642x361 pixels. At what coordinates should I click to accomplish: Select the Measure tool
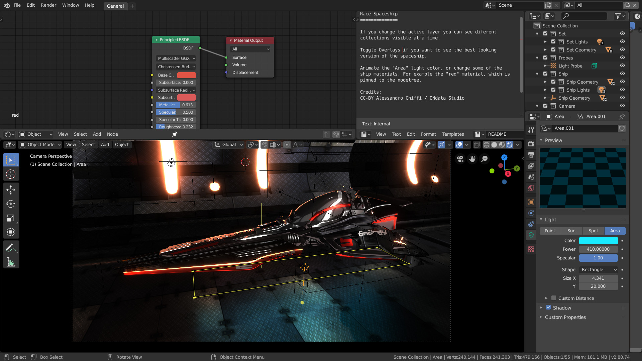coord(11,262)
